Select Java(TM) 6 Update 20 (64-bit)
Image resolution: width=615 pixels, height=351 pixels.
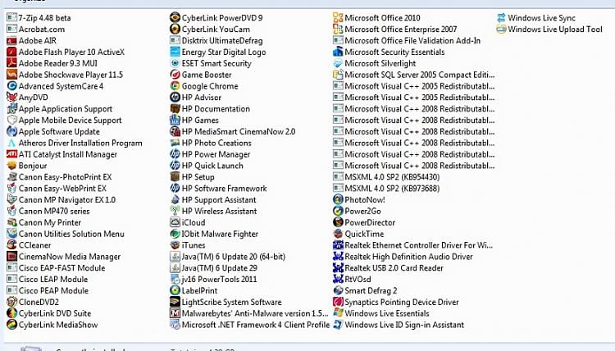(228, 257)
